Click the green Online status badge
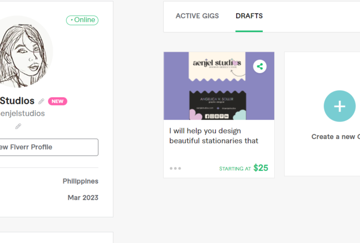 82,20
